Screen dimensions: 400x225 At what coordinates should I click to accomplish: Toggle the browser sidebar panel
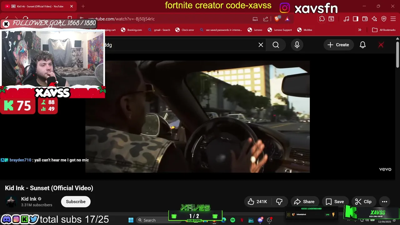356,19
